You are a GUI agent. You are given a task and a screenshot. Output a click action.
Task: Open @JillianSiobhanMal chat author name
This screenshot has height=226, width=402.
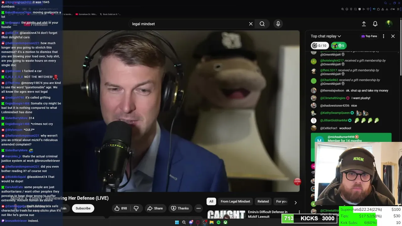click(x=334, y=120)
